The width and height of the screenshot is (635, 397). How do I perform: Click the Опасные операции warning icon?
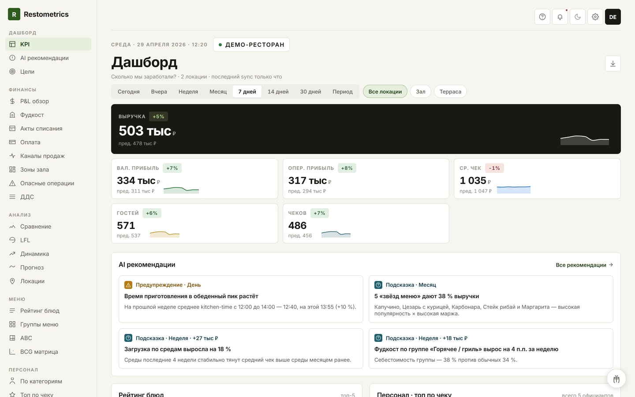(x=12, y=183)
